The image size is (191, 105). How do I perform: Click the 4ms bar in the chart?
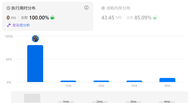click(167, 80)
